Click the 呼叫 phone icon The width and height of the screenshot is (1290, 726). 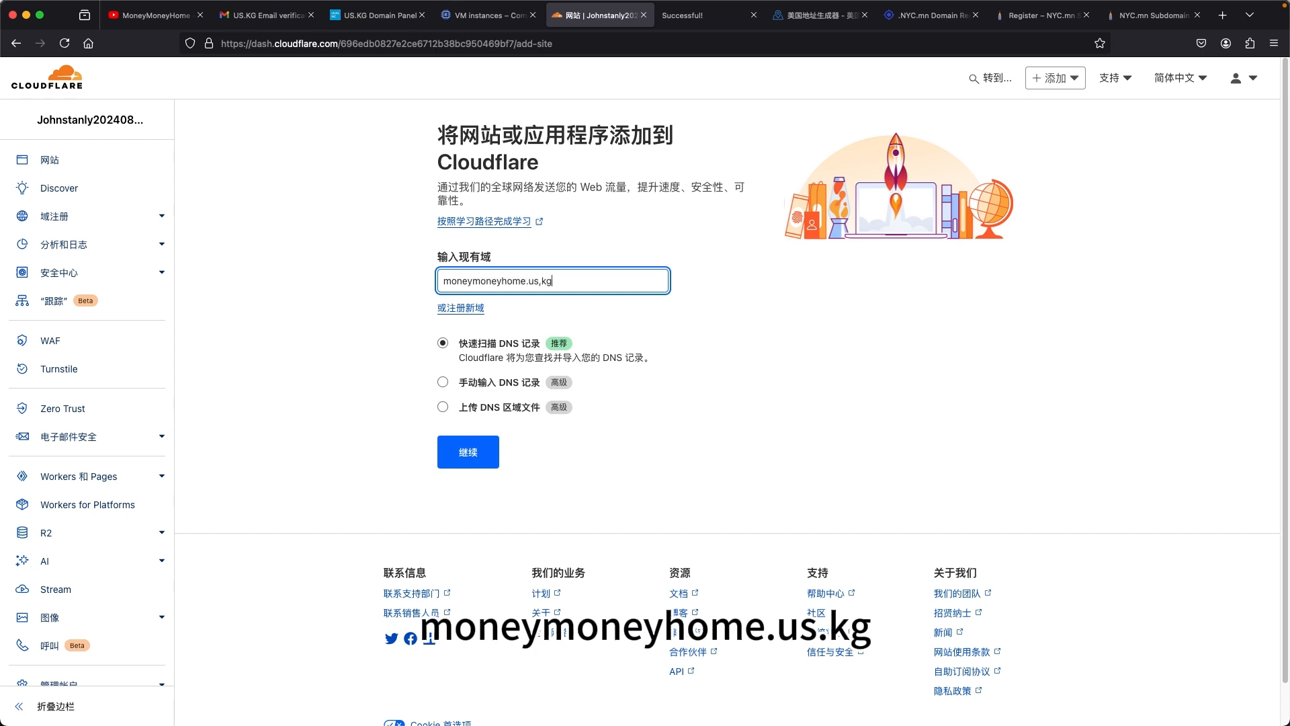[22, 645]
